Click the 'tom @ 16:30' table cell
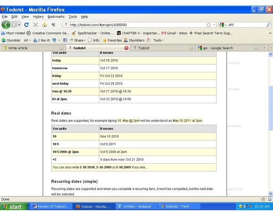 (75, 91)
